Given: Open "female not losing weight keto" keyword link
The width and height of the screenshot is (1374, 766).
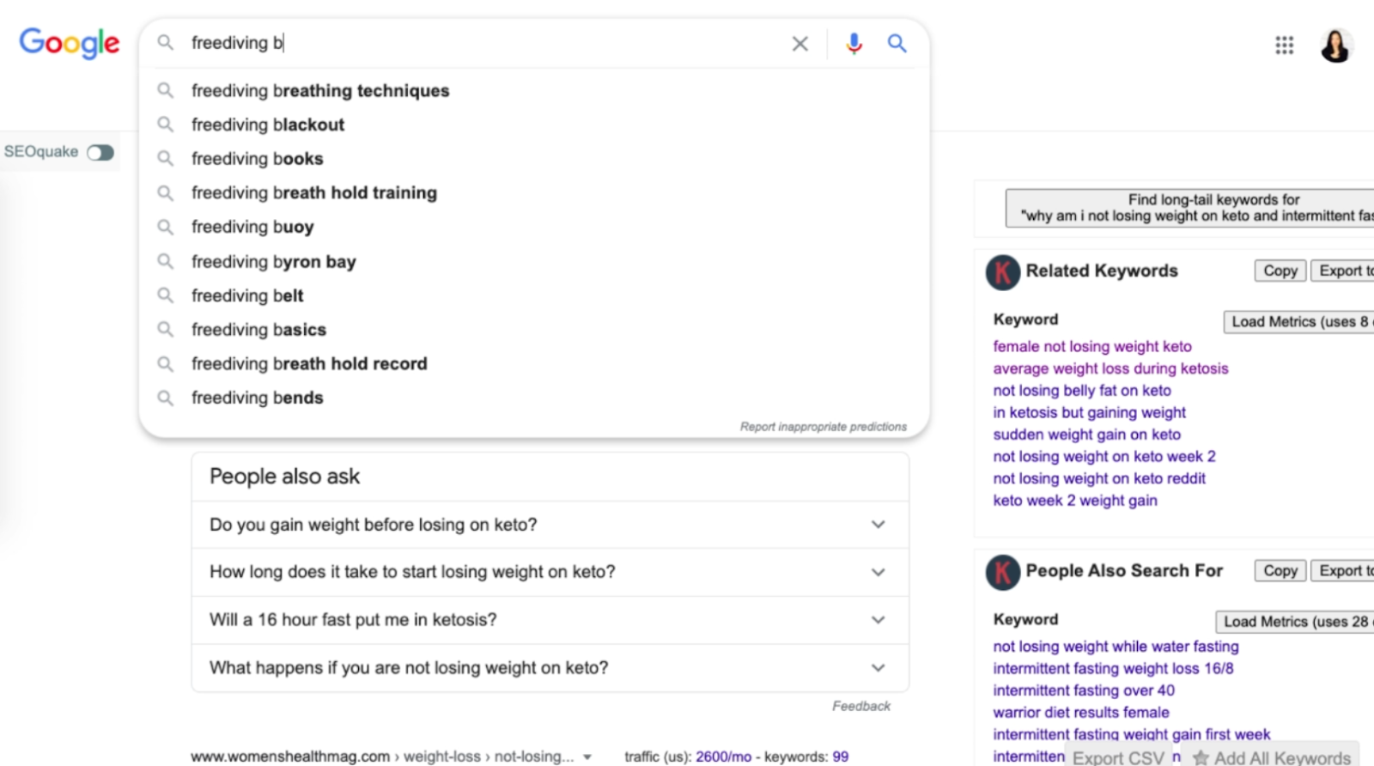Looking at the screenshot, I should 1091,347.
